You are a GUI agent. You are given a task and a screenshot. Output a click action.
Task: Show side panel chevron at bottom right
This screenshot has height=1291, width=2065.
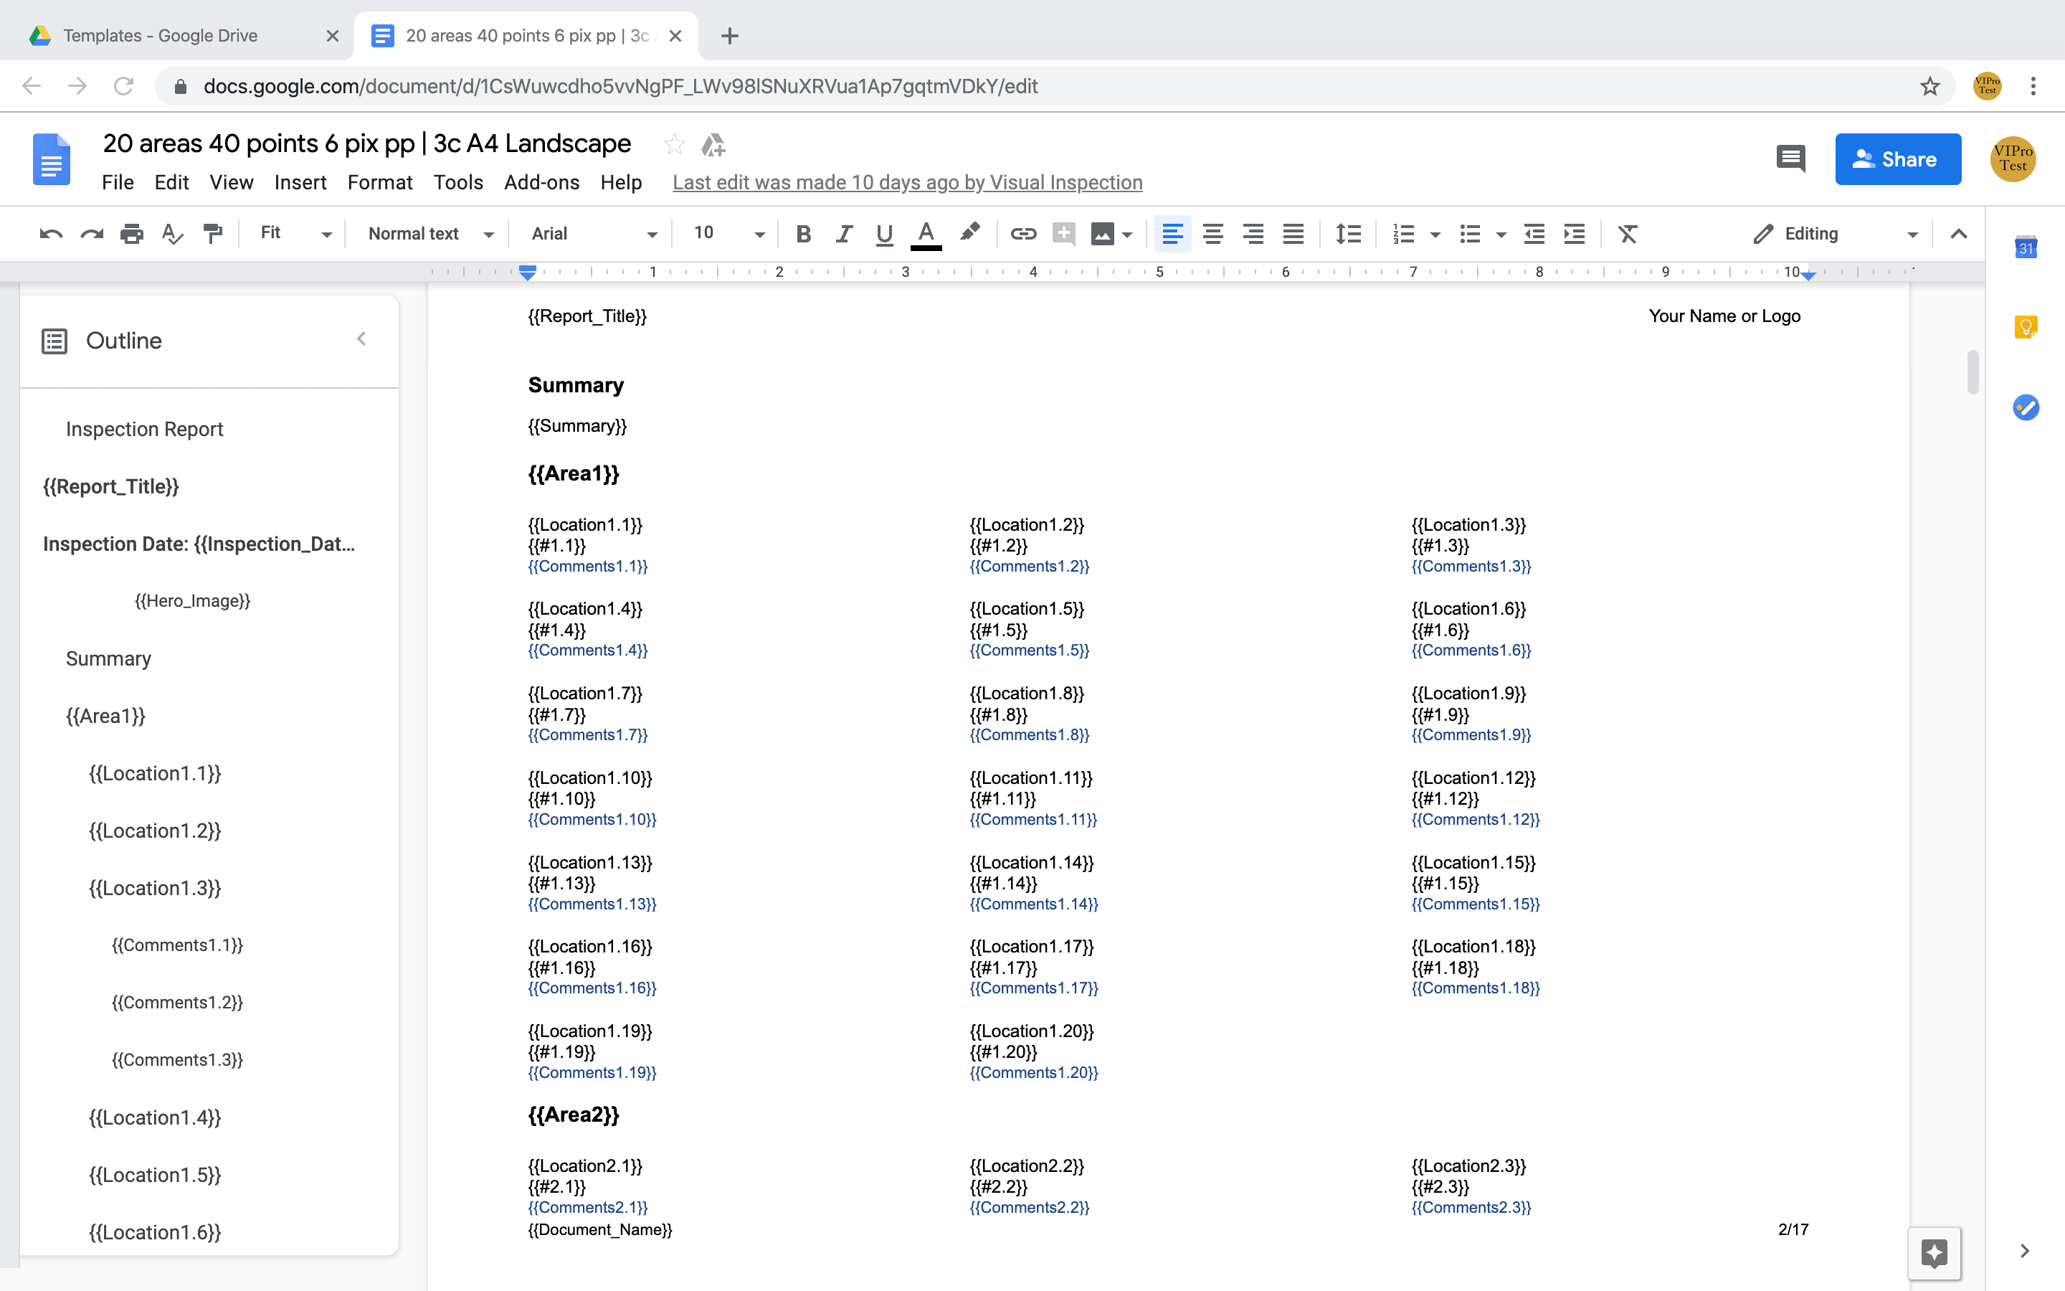tap(2025, 1251)
